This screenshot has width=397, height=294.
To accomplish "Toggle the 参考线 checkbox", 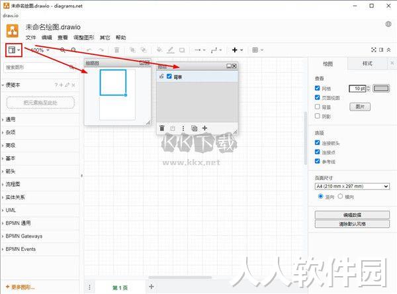I will (x=317, y=161).
